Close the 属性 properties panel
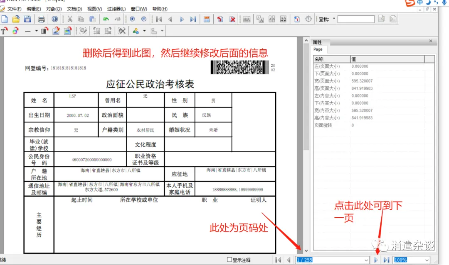This screenshot has height=265, width=449. click(431, 41)
